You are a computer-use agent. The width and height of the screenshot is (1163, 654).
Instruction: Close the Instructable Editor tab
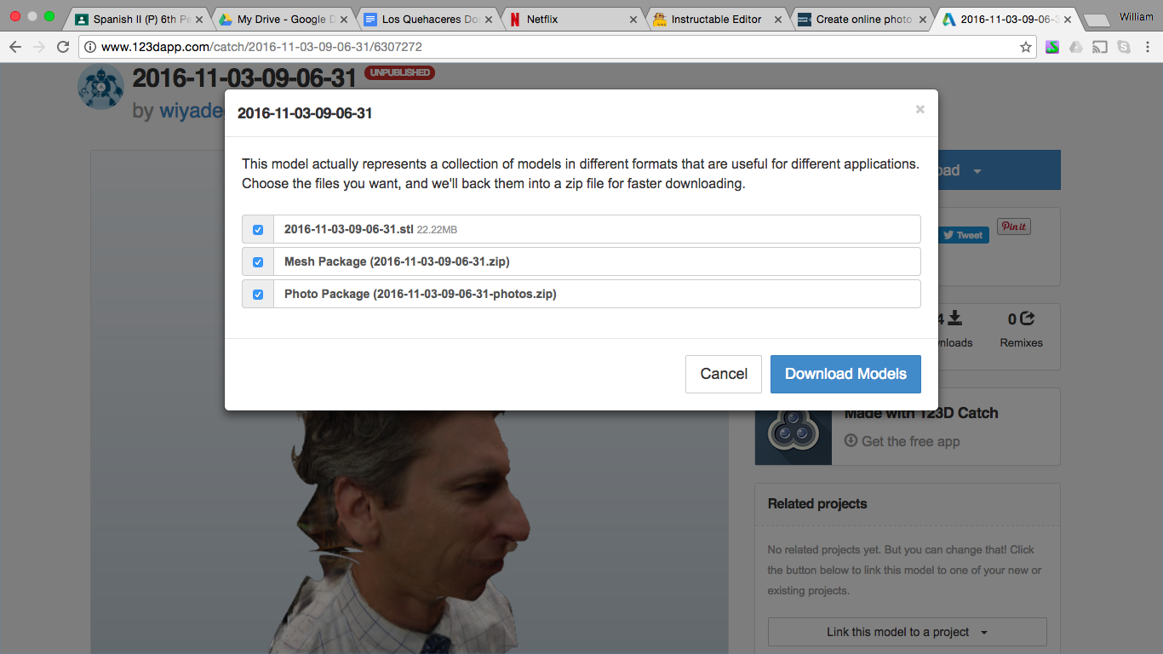[x=777, y=19]
